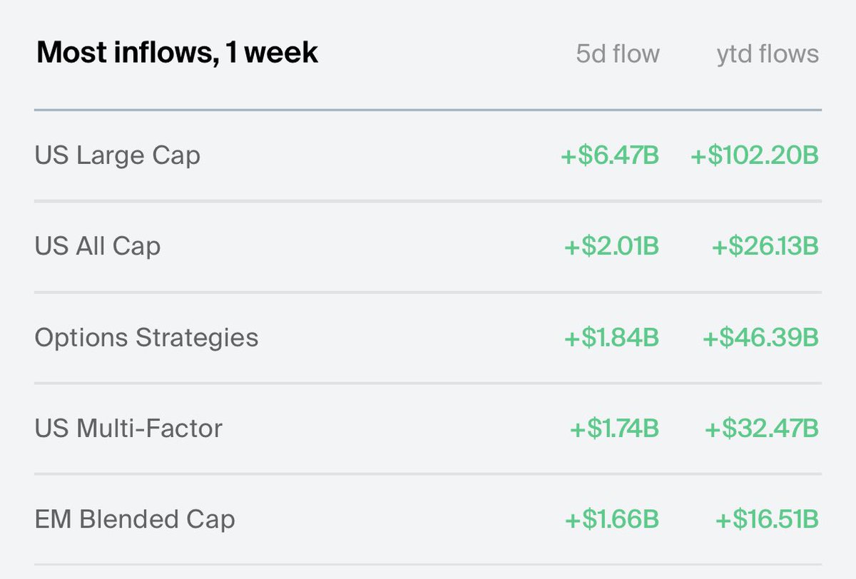Click the "Most inflows, 1 week" heading
Viewport: 856px width, 579px height.
pyautogui.click(x=178, y=53)
